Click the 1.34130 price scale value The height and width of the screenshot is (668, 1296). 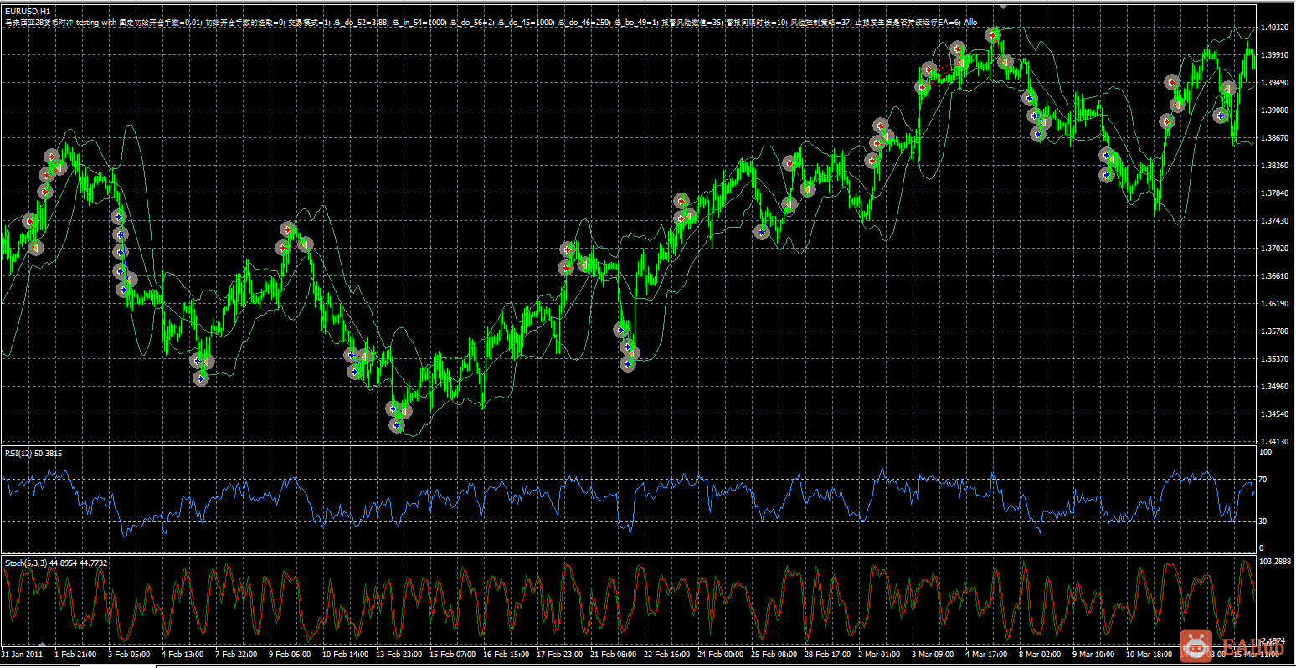click(1276, 441)
